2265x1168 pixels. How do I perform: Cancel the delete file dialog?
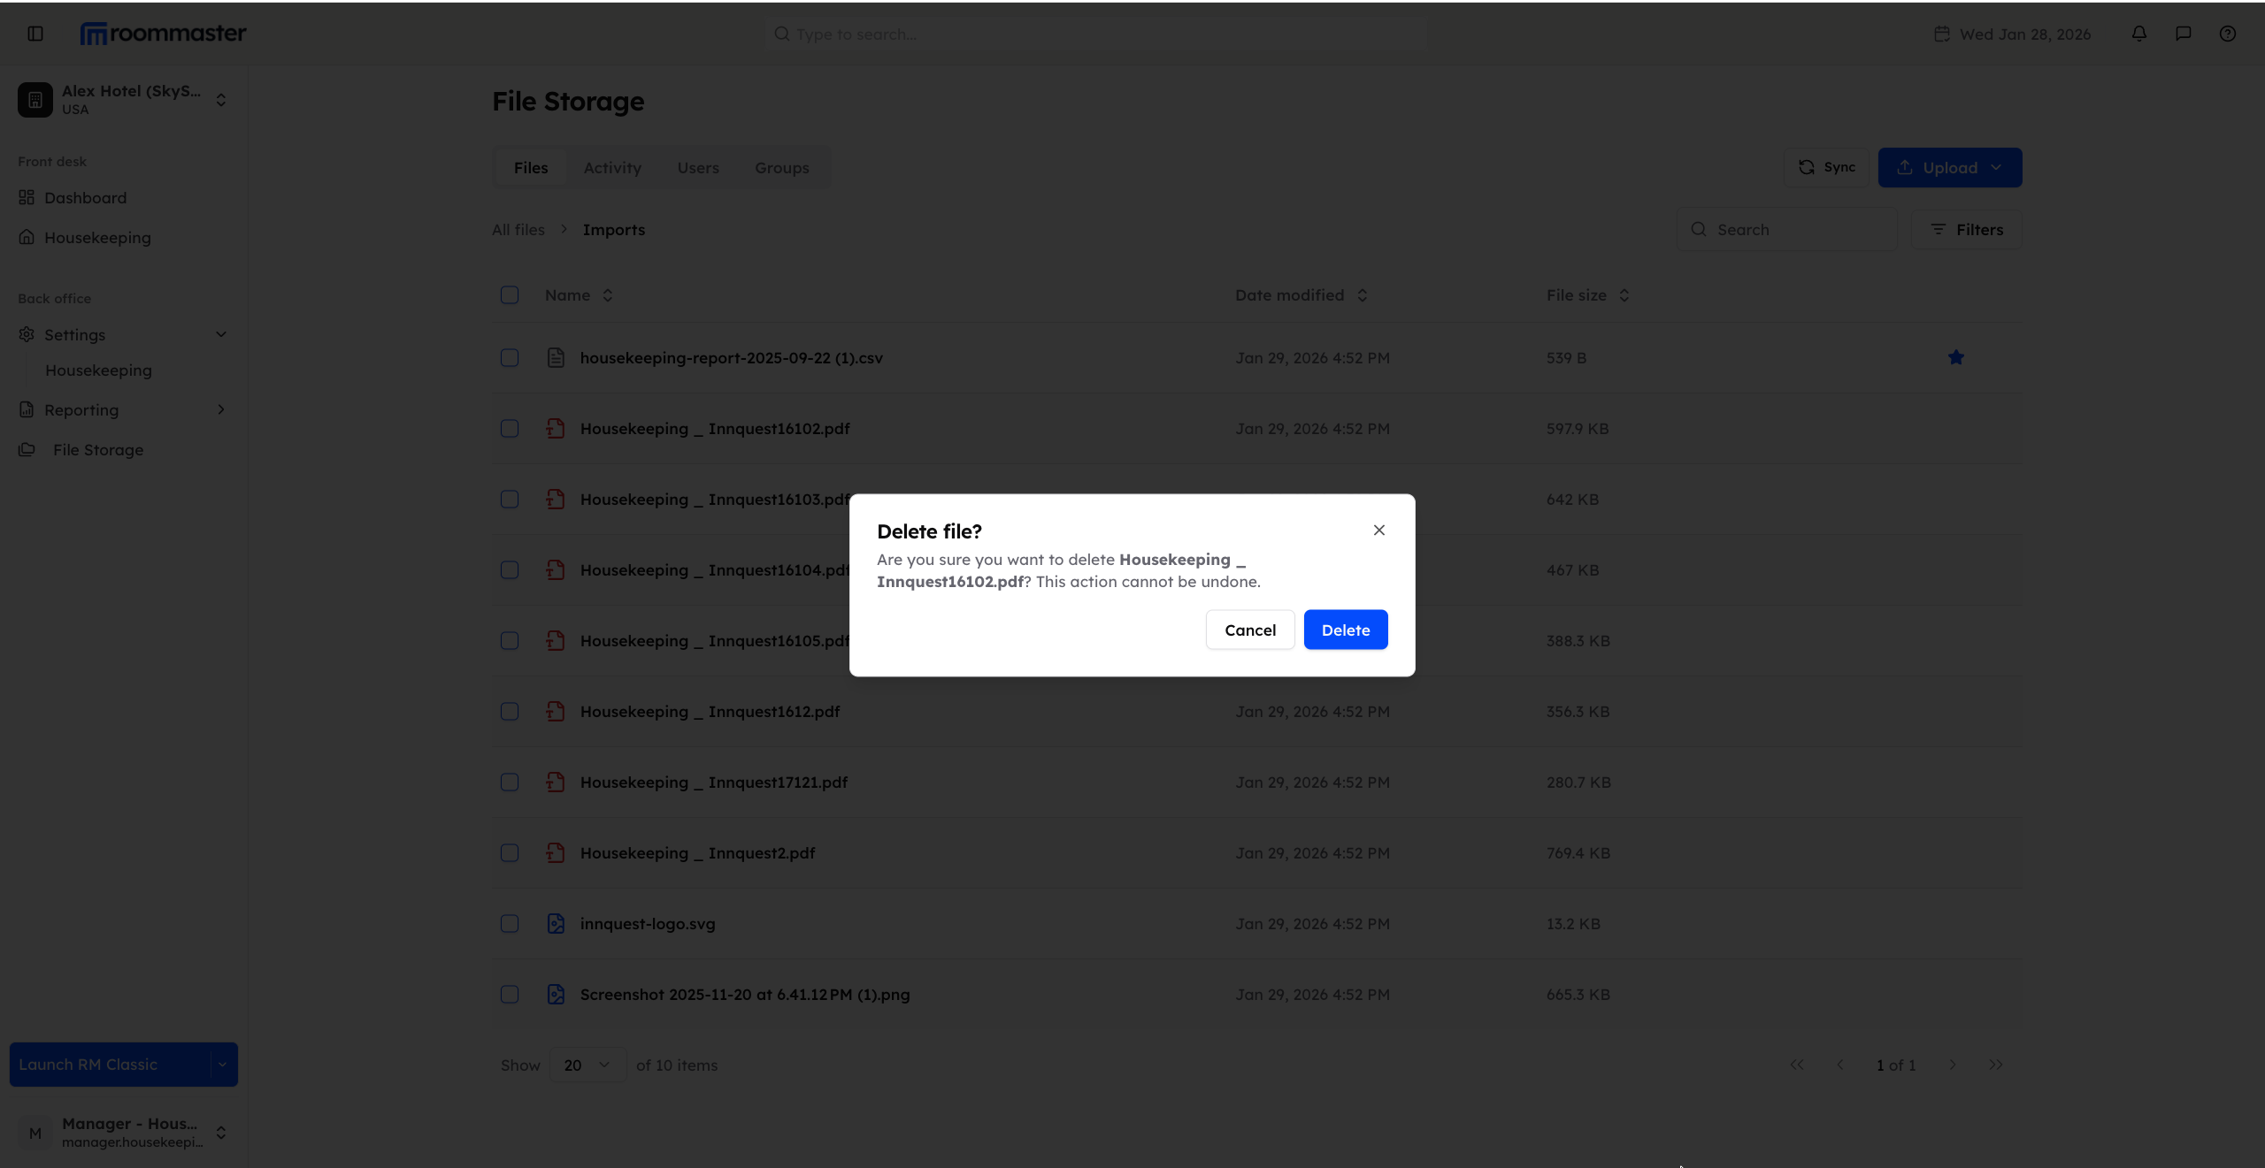(1249, 630)
